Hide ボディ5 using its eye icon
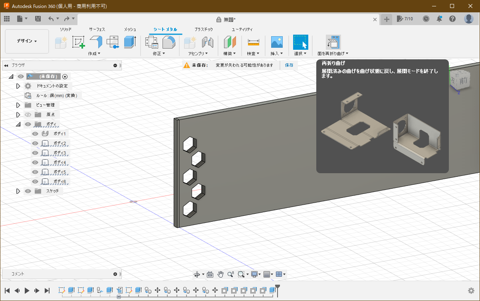 point(35,172)
